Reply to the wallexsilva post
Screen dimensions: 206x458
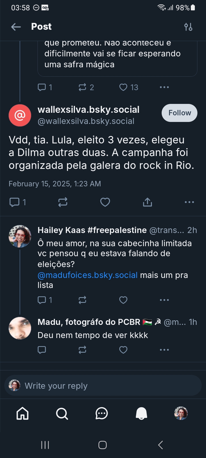(x=14, y=202)
